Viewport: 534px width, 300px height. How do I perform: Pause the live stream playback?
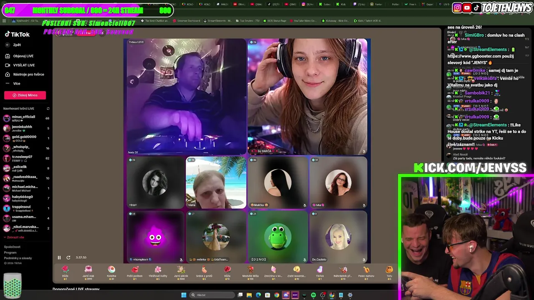59,257
